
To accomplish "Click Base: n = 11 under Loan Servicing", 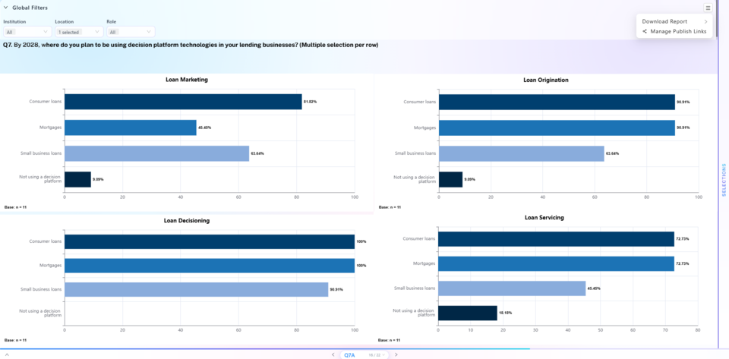I will 390,341.
